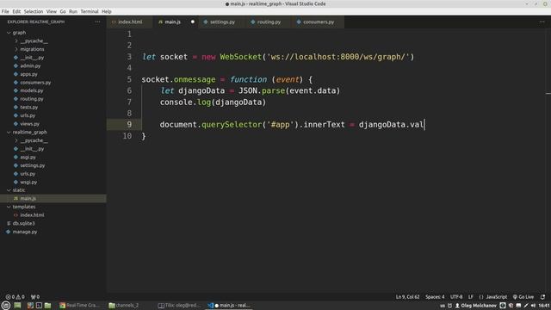Open the terminal launcher in the taskbar
This screenshot has height=310, width=551.
pyautogui.click(x=39, y=306)
